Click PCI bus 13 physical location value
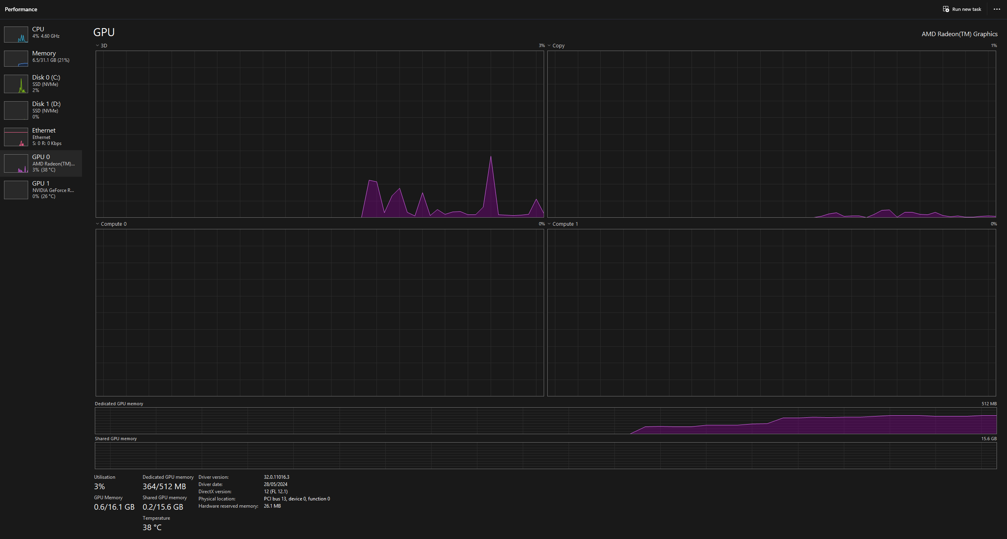The height and width of the screenshot is (539, 1007). coord(297,499)
